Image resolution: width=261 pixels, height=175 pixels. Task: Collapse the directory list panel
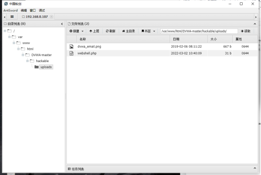point(62,24)
